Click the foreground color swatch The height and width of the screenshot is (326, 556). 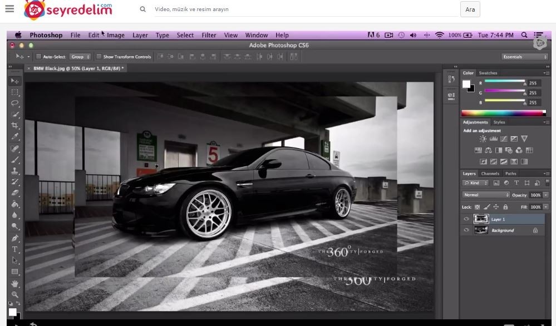(x=12, y=312)
